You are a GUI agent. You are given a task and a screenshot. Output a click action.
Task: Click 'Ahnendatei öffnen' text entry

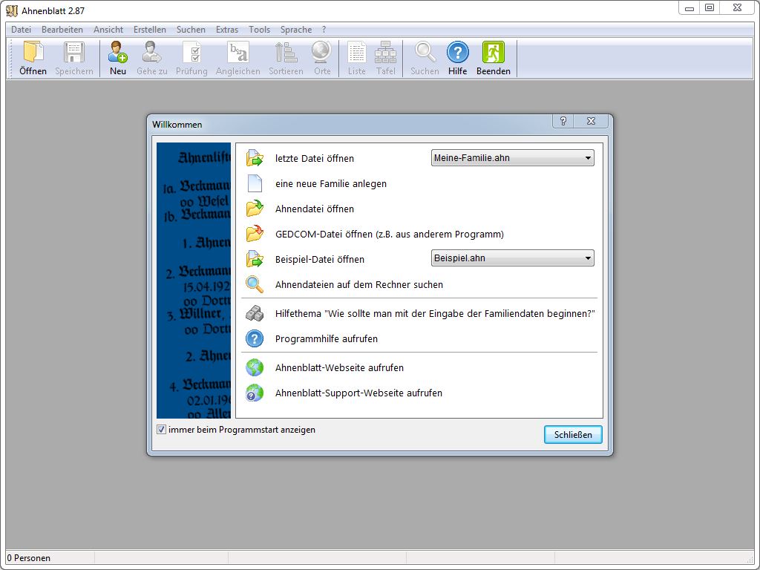[x=315, y=209]
